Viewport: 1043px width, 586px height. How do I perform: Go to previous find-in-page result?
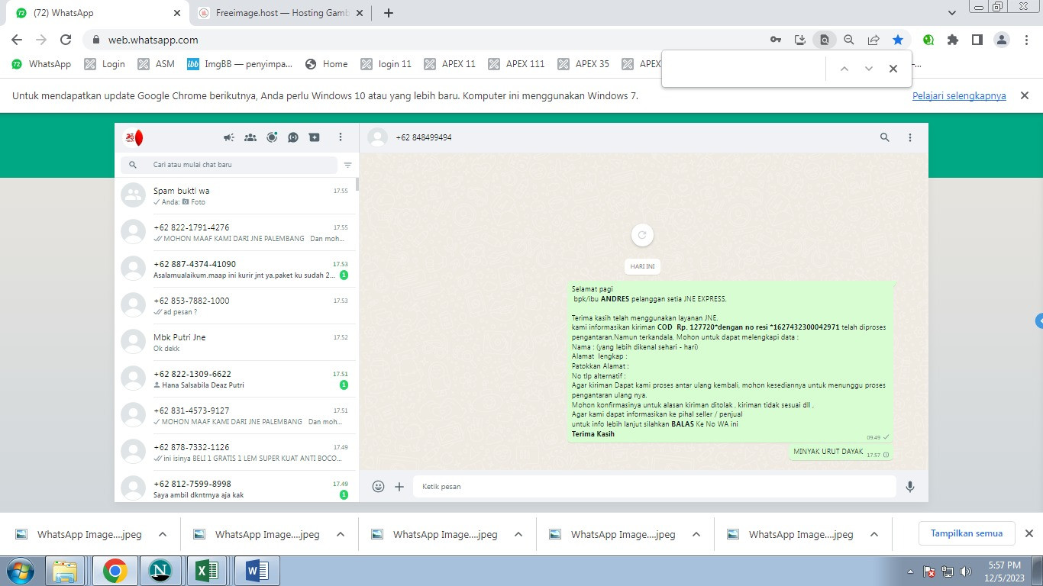click(844, 69)
